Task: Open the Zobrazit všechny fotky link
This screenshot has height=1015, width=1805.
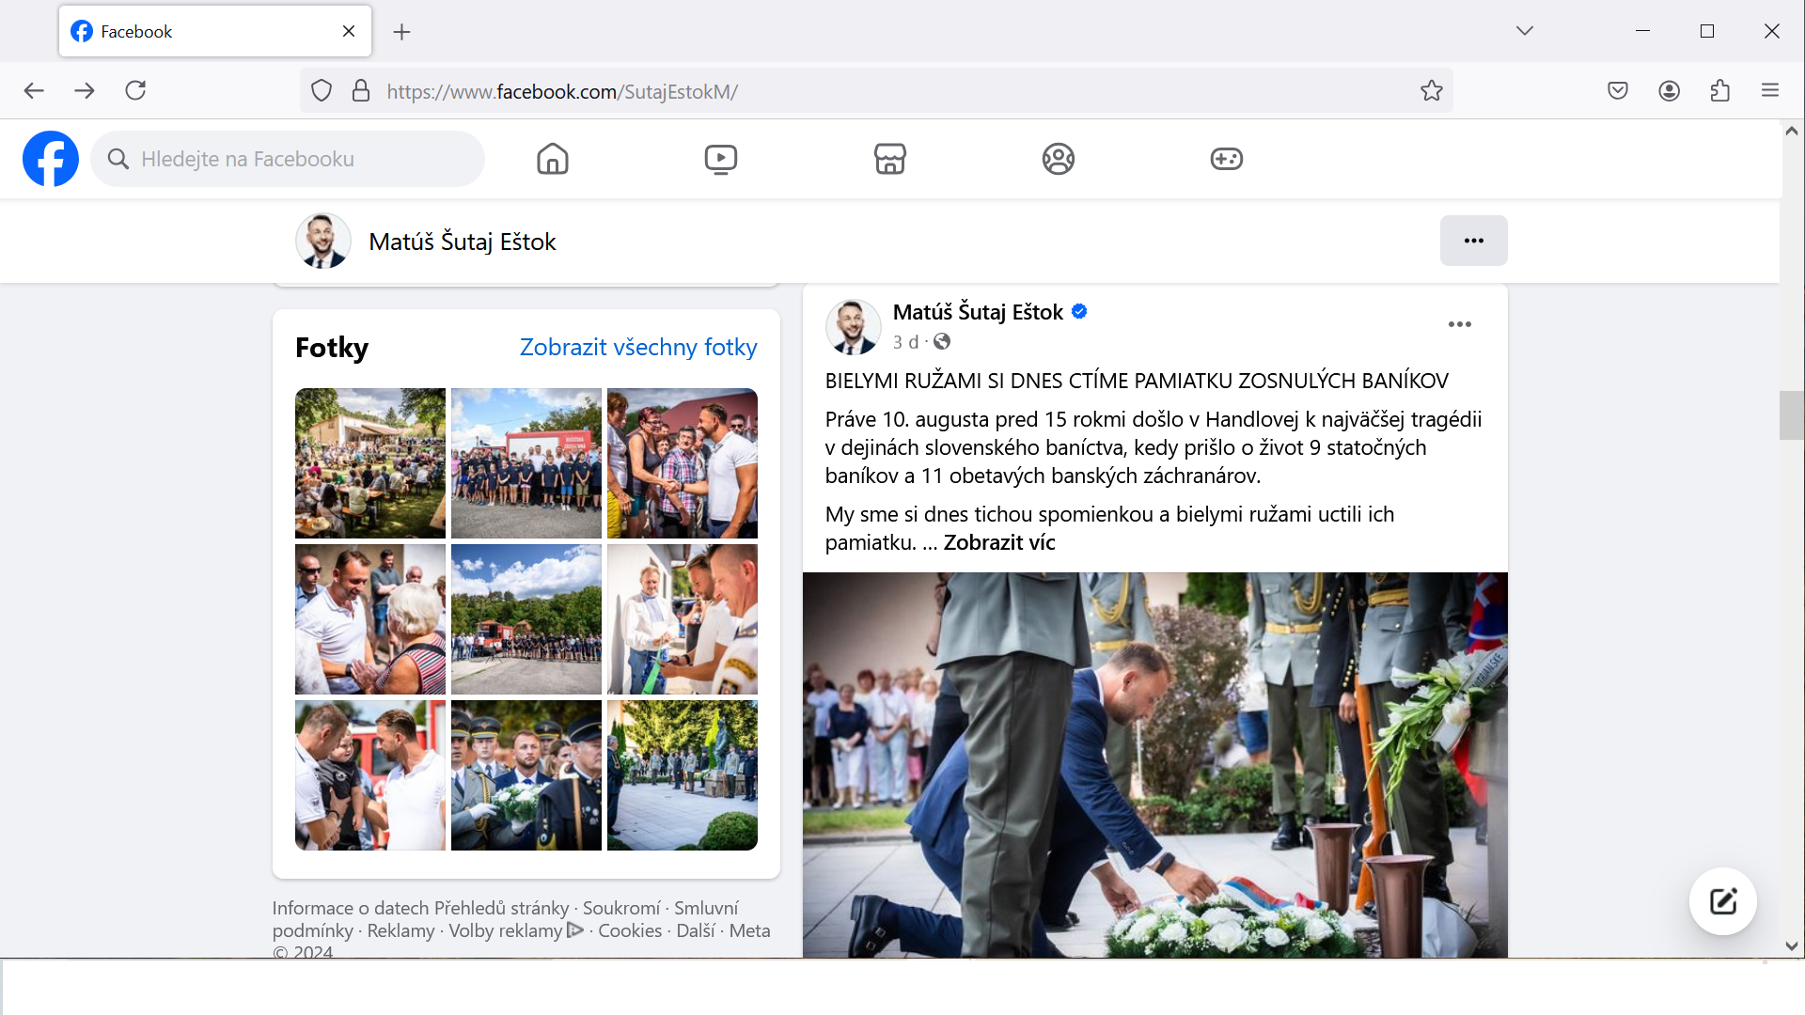Action: (x=637, y=348)
